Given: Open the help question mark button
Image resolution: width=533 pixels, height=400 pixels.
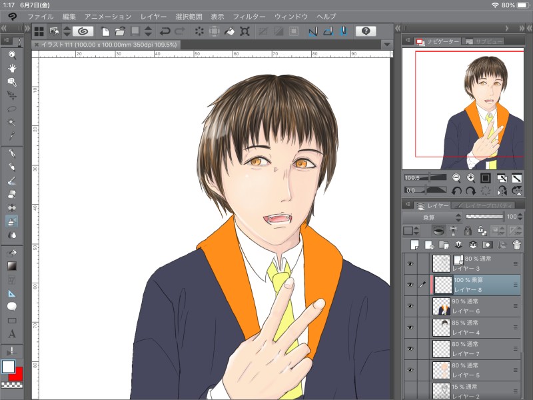Looking at the screenshot, I should click(365, 31).
